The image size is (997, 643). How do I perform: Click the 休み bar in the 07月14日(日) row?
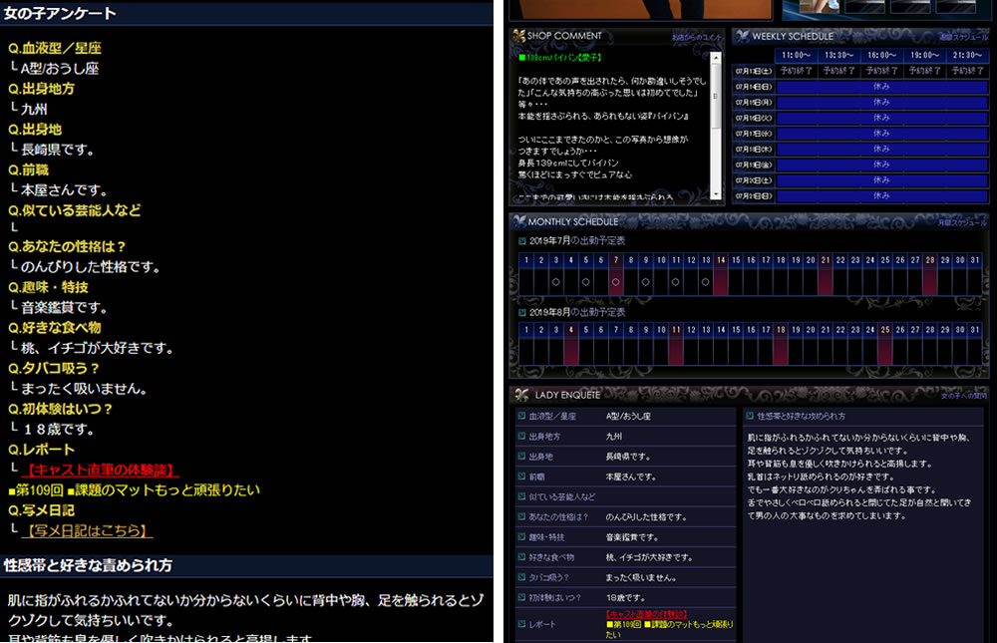pyautogui.click(x=882, y=87)
